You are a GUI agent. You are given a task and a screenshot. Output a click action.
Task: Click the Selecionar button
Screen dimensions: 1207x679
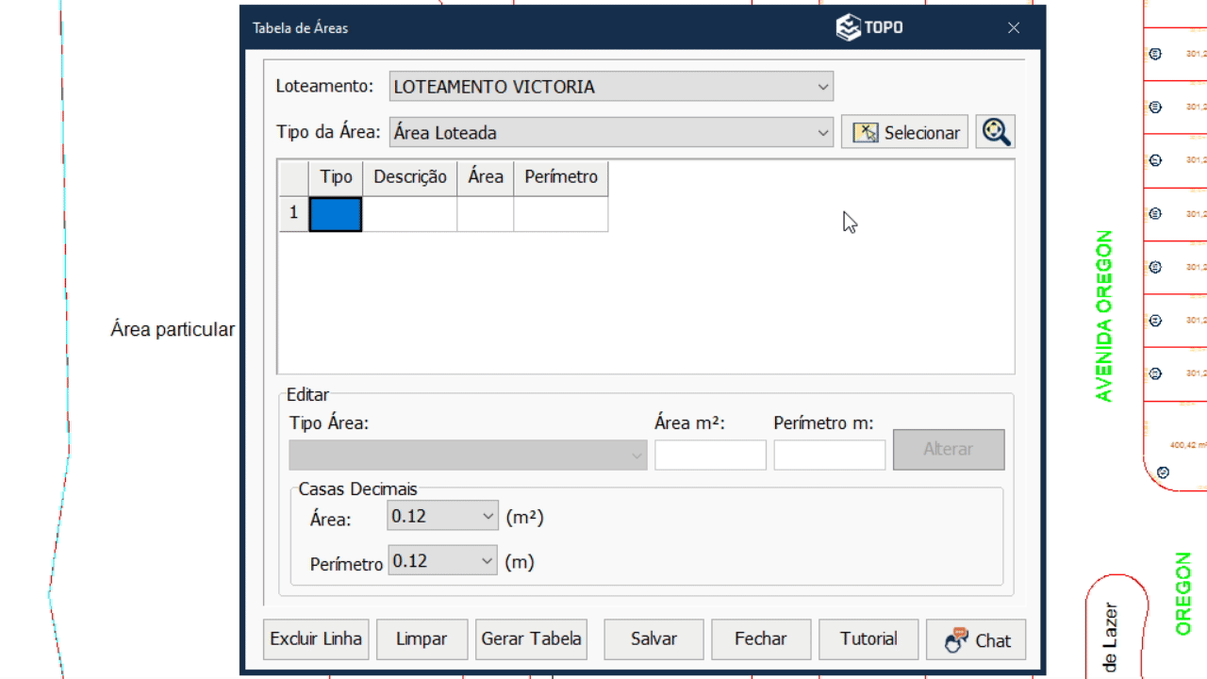pyautogui.click(x=904, y=132)
